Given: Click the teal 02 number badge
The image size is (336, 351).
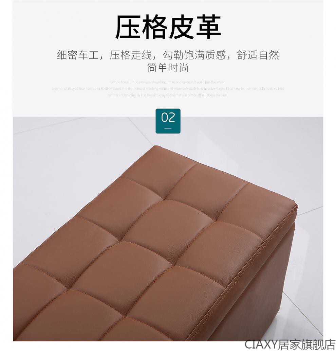Looking at the screenshot, I should coord(168,121).
